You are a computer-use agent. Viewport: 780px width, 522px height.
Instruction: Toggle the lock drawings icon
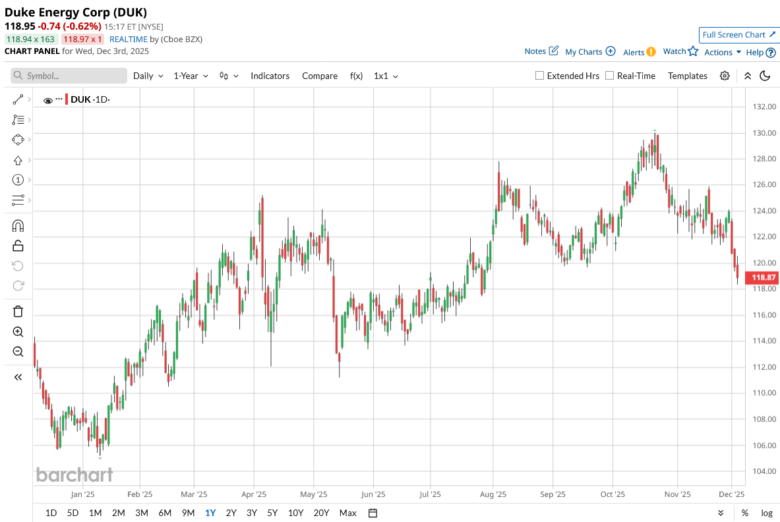click(x=18, y=246)
